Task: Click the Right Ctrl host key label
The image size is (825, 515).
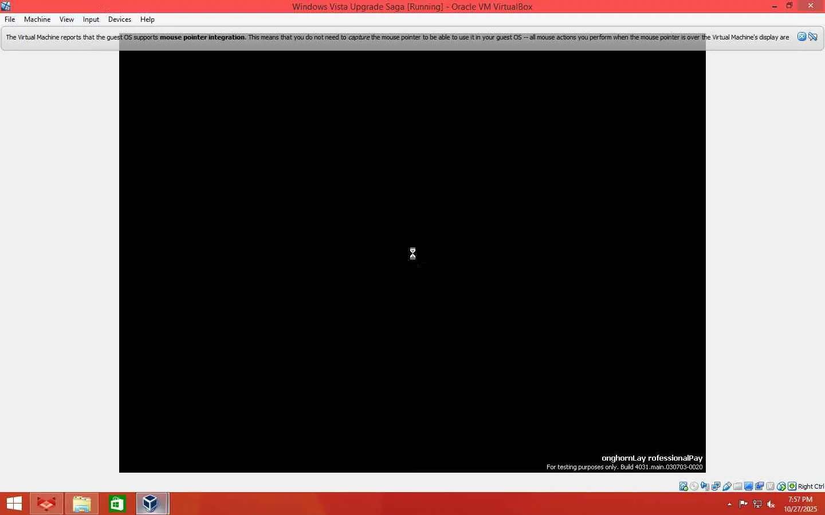Action: click(x=811, y=486)
